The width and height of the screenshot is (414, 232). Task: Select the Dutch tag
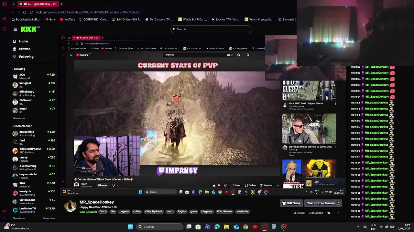tap(103, 212)
